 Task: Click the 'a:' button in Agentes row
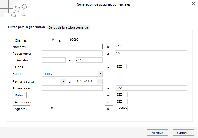pyautogui.click(x=109, y=109)
